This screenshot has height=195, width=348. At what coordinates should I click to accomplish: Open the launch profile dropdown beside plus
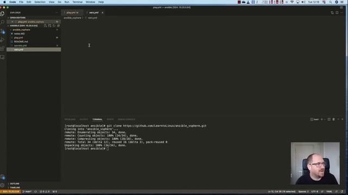tap(325, 119)
